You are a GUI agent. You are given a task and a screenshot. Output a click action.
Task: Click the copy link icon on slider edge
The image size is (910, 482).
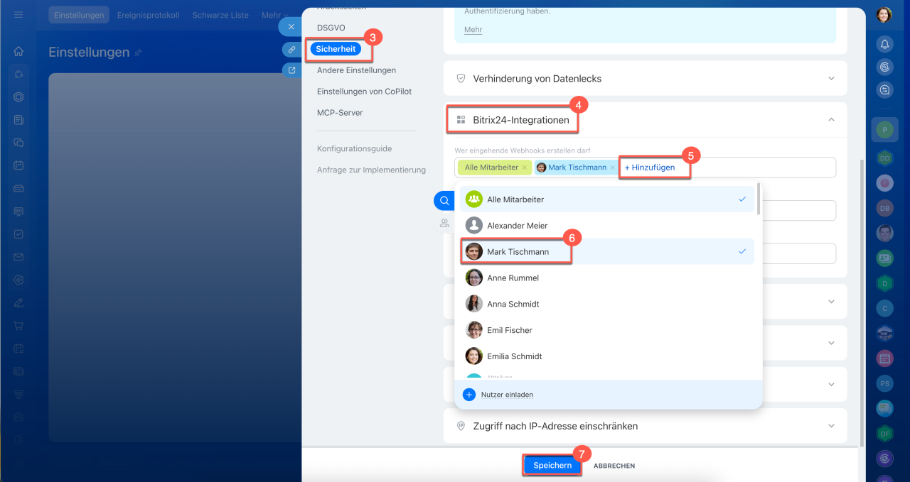coord(291,50)
